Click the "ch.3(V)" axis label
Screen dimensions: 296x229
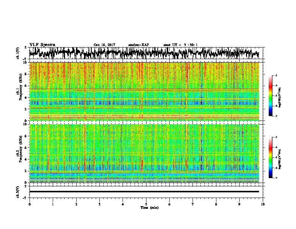[x=18, y=192]
